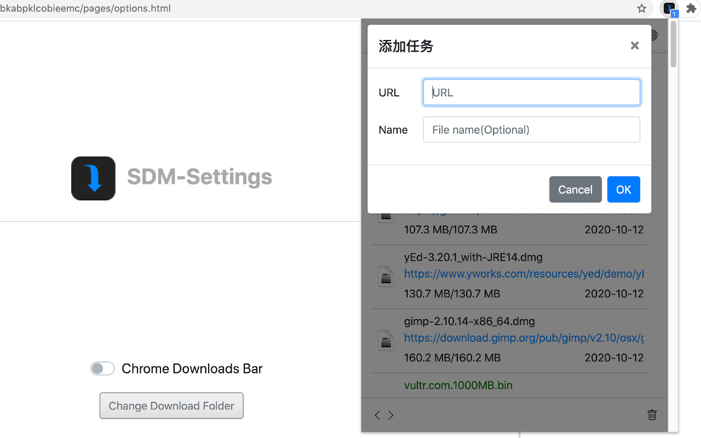The height and width of the screenshot is (438, 701).
Task: Go to next page arrow in popup
Action: click(391, 415)
